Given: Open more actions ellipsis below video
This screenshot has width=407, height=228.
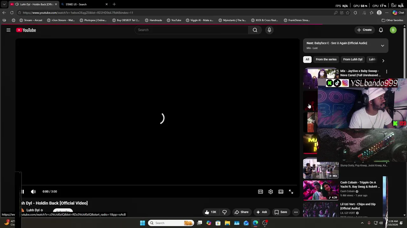Looking at the screenshot, I should [296, 212].
